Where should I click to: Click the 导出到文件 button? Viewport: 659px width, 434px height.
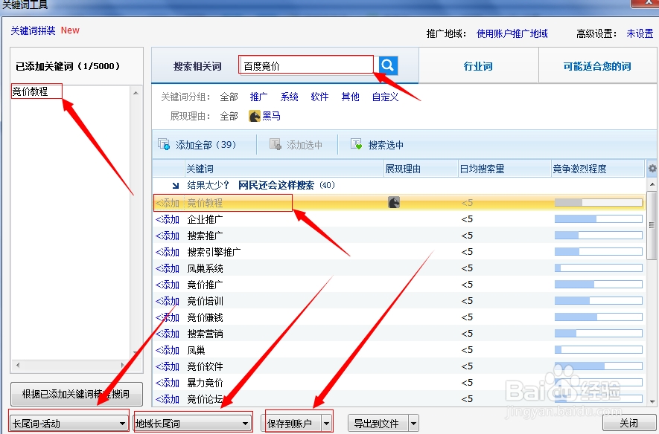coord(378,424)
